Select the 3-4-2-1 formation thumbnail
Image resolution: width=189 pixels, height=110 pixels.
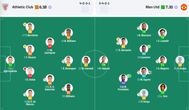(104, 9)
